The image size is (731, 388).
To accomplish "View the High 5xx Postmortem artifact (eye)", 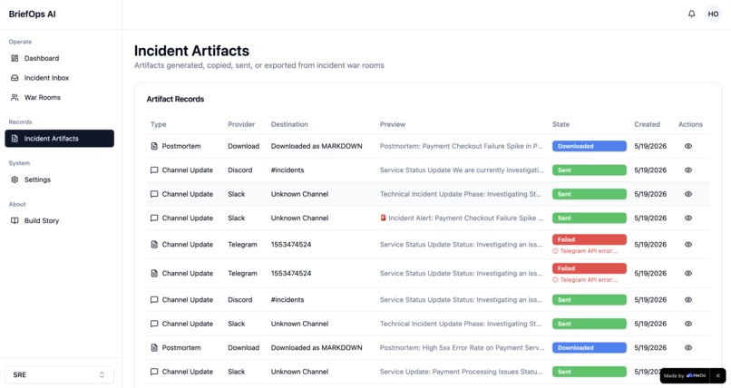I will (688, 347).
